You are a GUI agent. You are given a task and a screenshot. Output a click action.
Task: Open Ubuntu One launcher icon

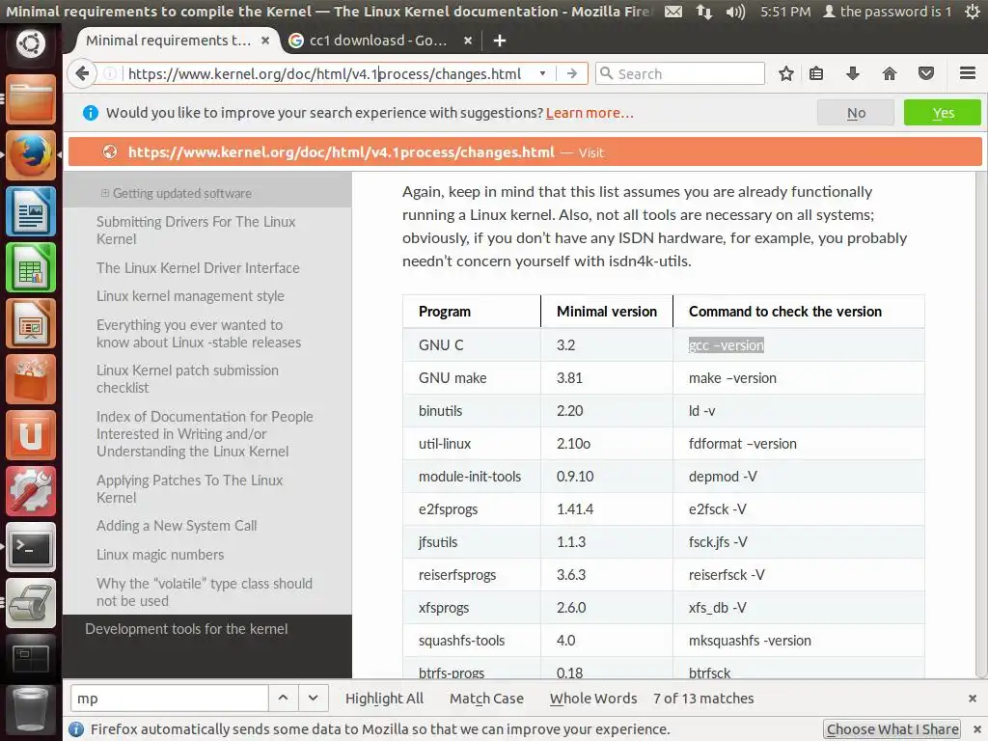click(30, 435)
